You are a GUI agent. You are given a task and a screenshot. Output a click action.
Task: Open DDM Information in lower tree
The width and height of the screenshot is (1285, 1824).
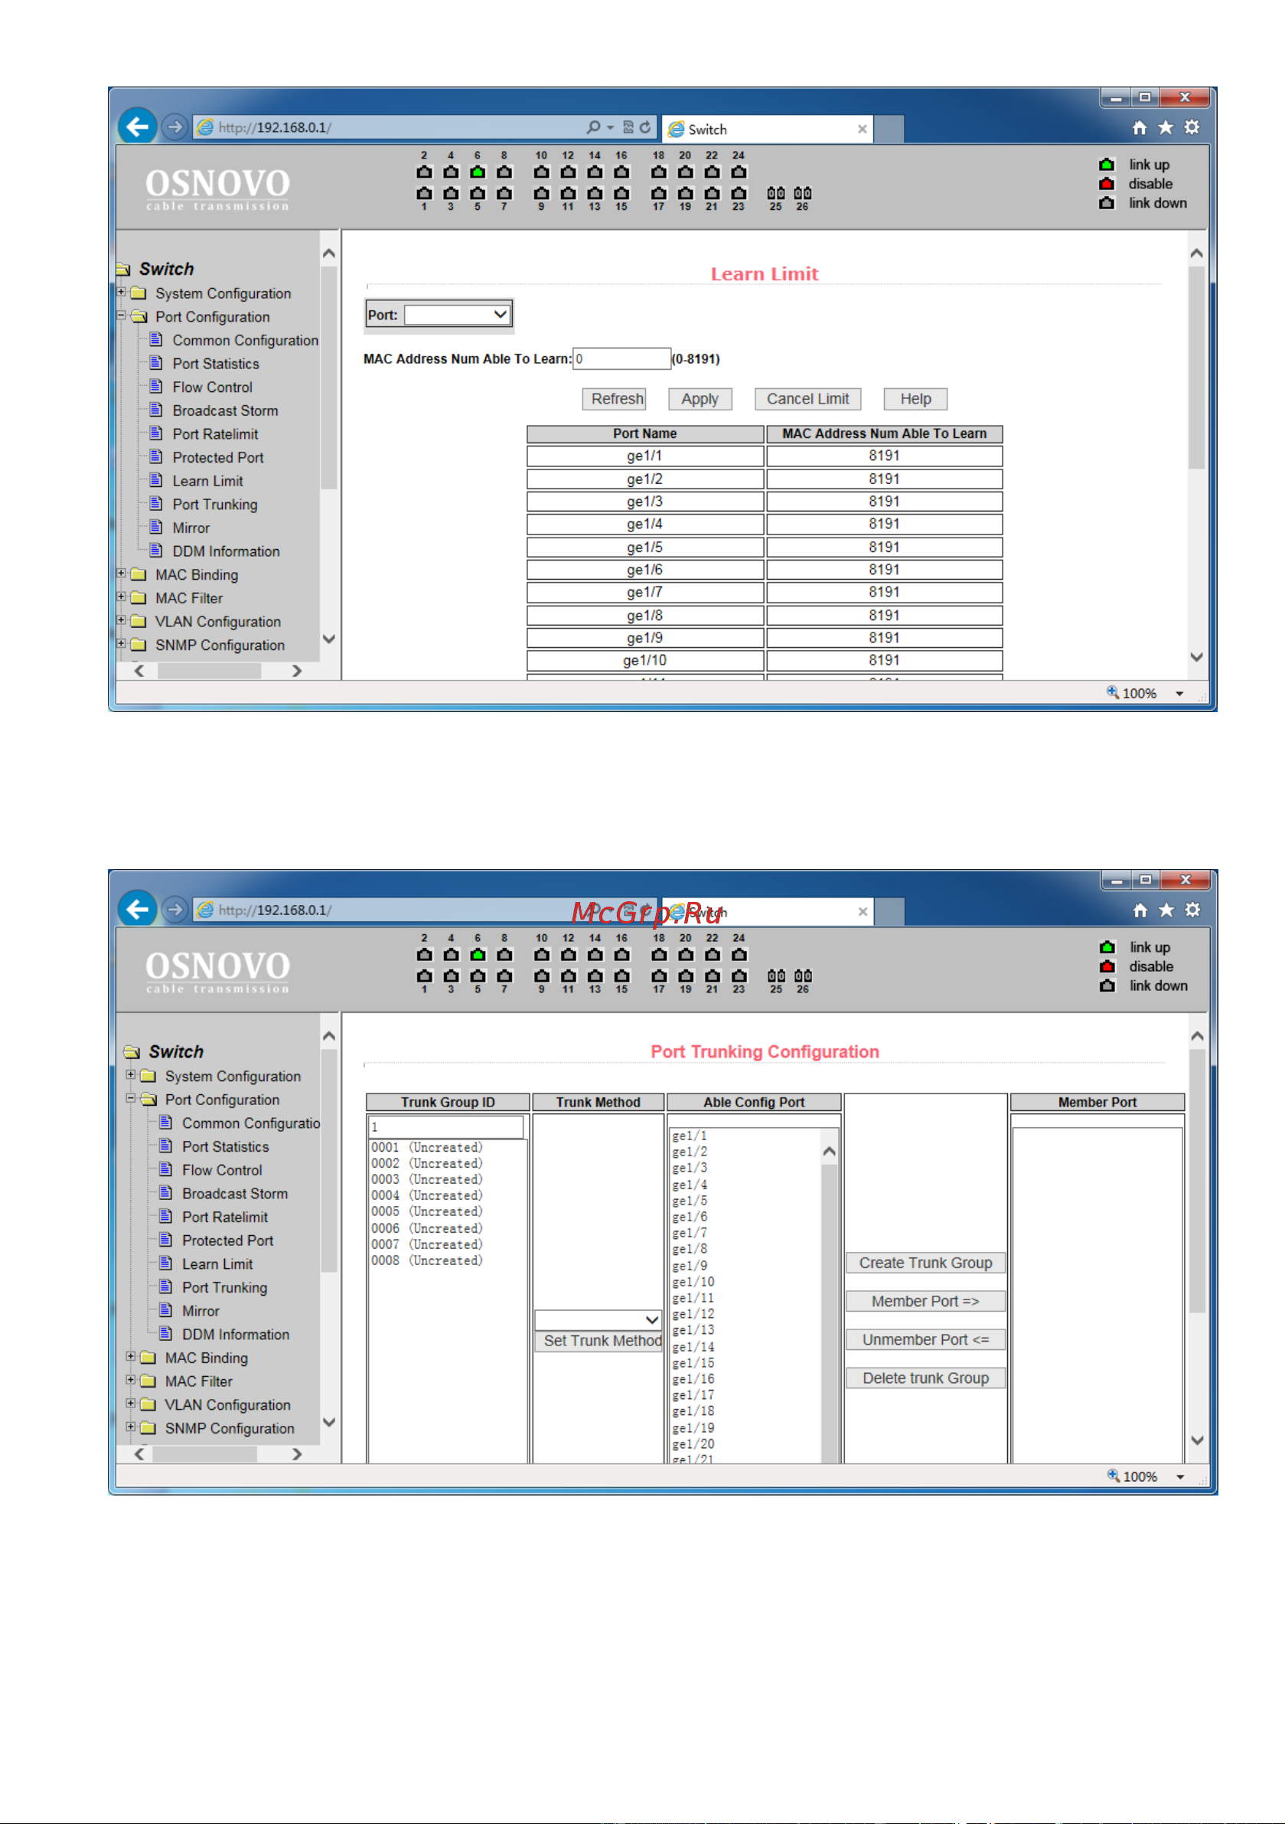click(x=236, y=1335)
